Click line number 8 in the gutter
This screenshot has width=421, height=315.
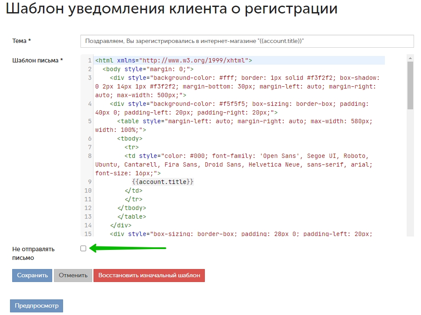pos(90,156)
